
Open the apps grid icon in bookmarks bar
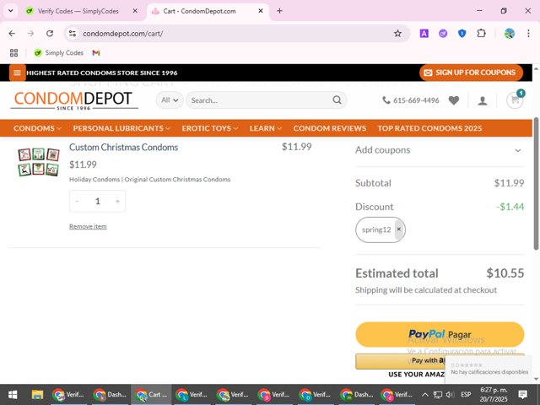click(13, 52)
